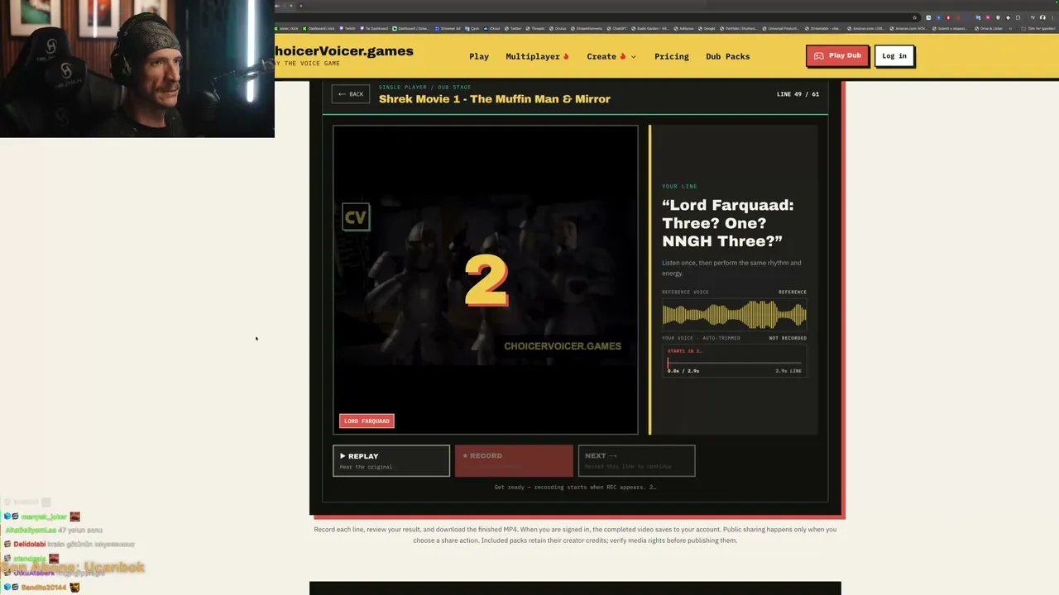Open the ChatGPT bookmark

[617, 28]
